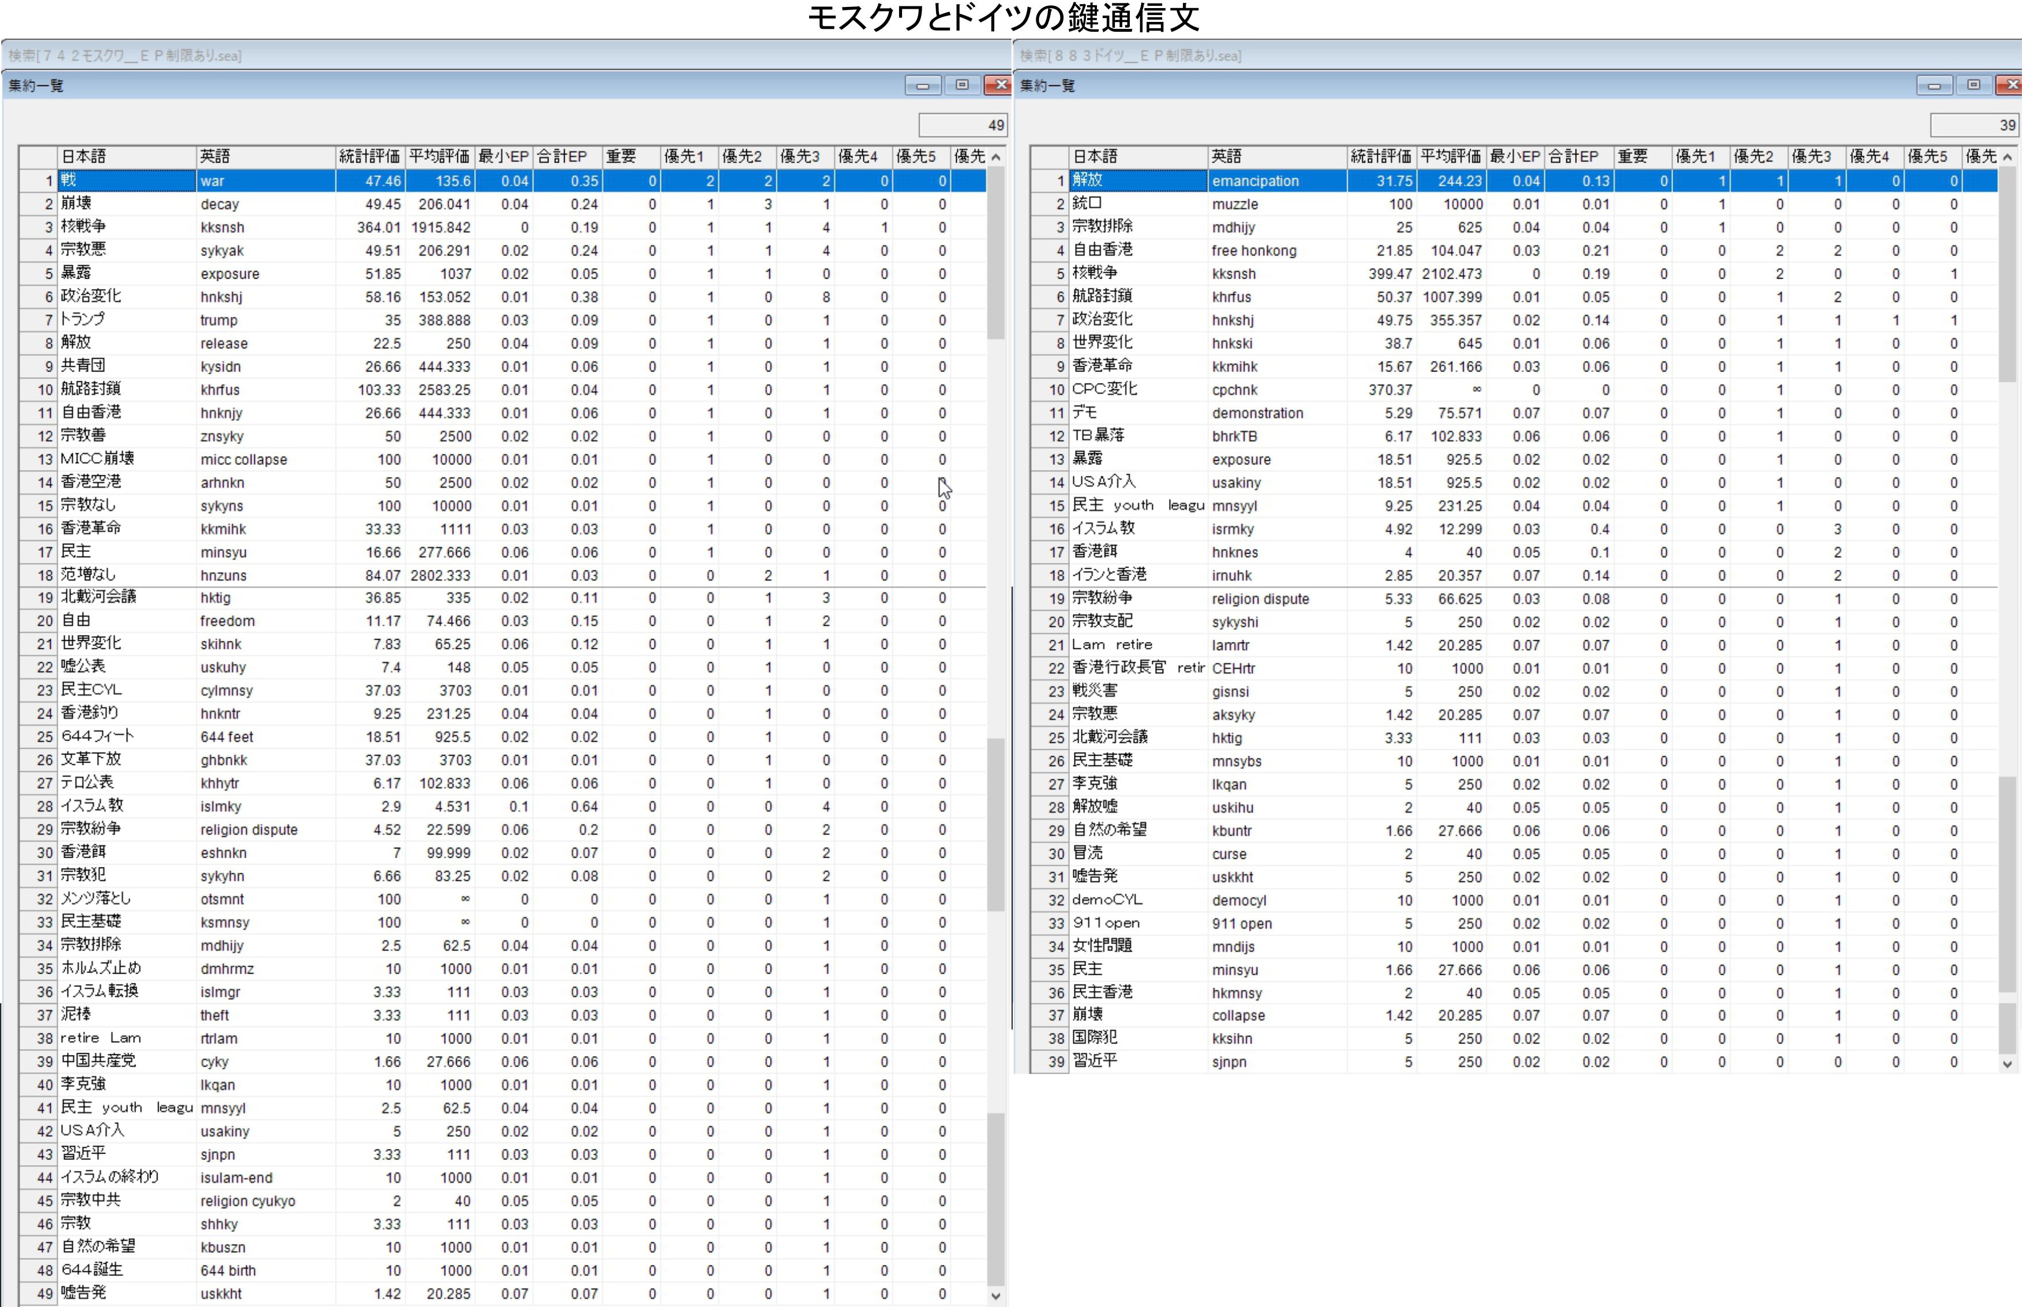Select the emancipation row in Germany table
The height and width of the screenshot is (1307, 2022).
(1256, 181)
